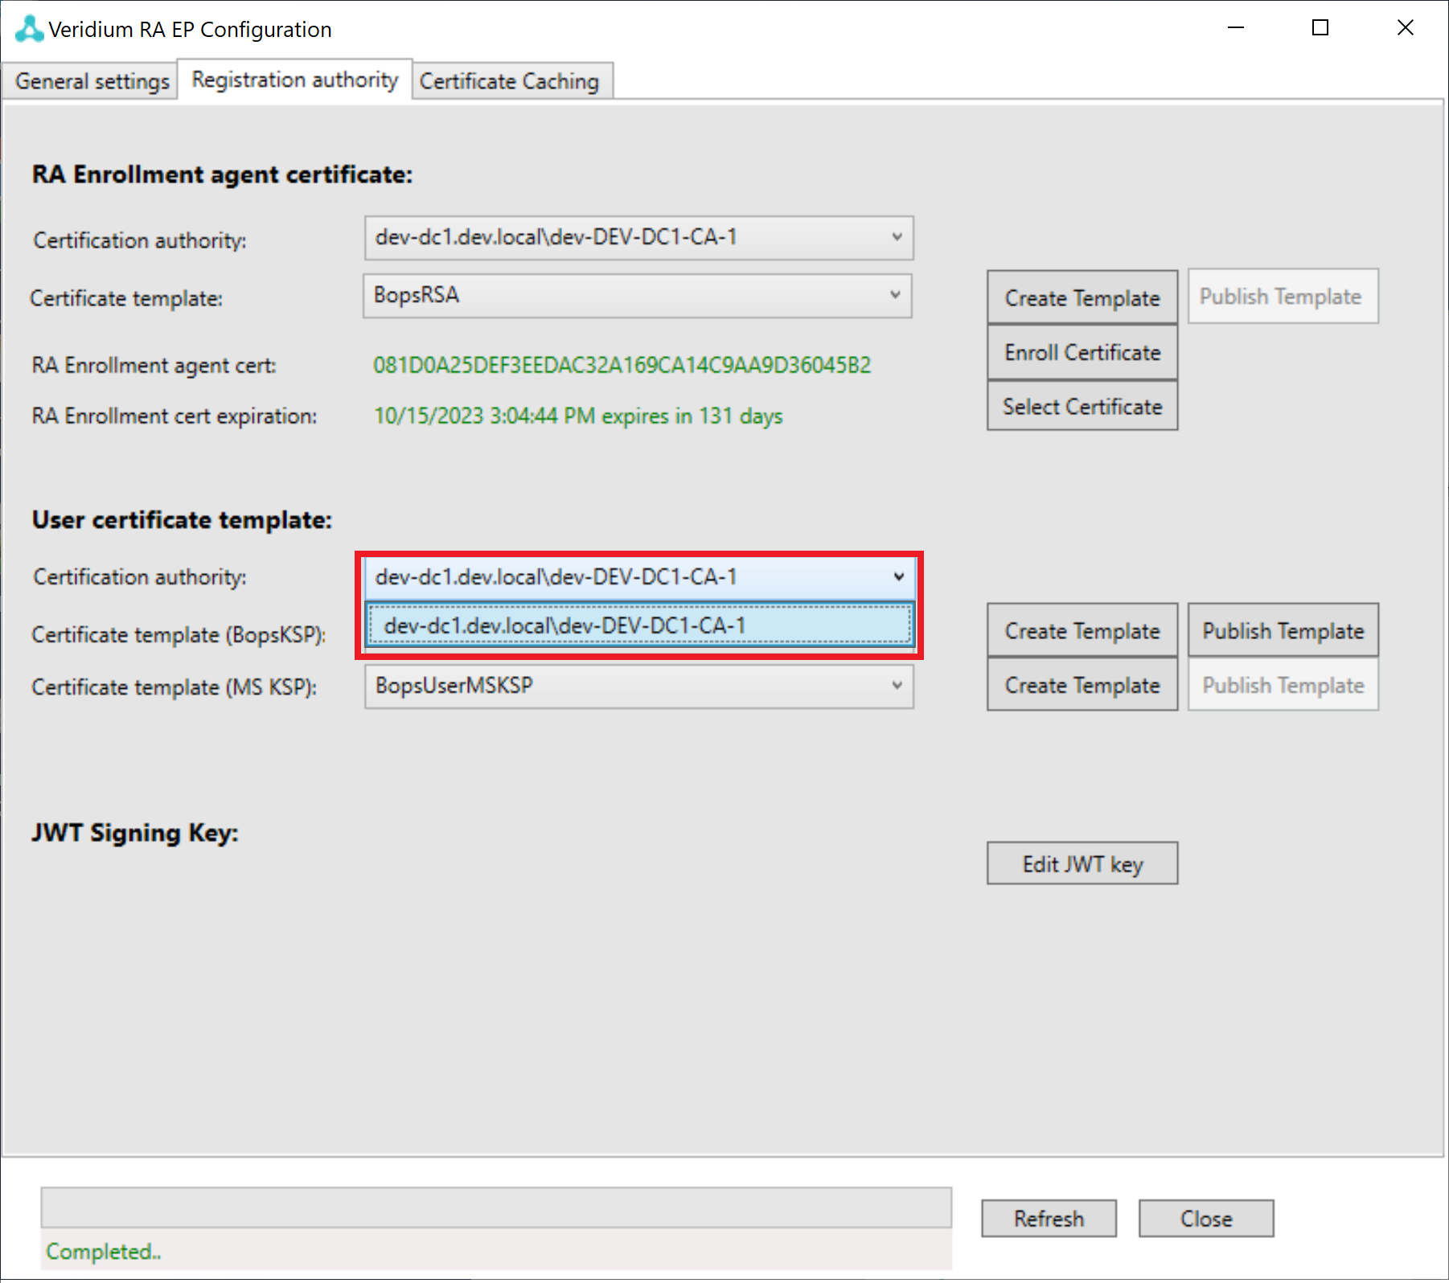Click Create Template for BopsKSP template
Screen dimensions: 1449x1283
pyautogui.click(x=1082, y=631)
